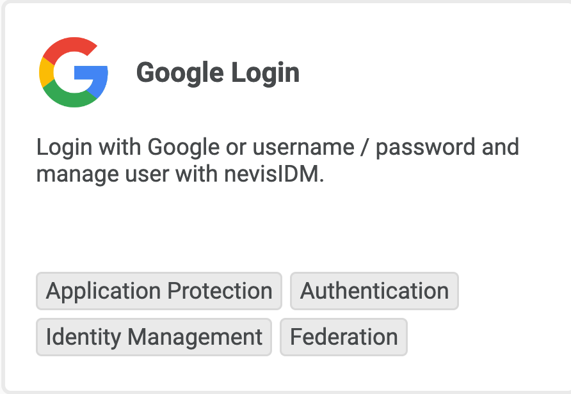Filter by Application Protection label
This screenshot has width=571, height=394.
pos(159,291)
